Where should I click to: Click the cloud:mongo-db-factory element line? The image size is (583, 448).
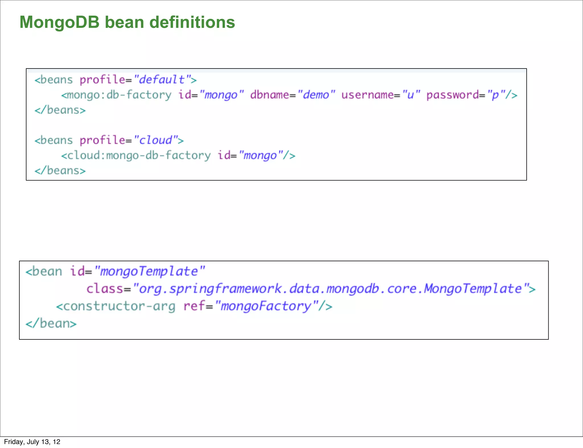click(178, 155)
